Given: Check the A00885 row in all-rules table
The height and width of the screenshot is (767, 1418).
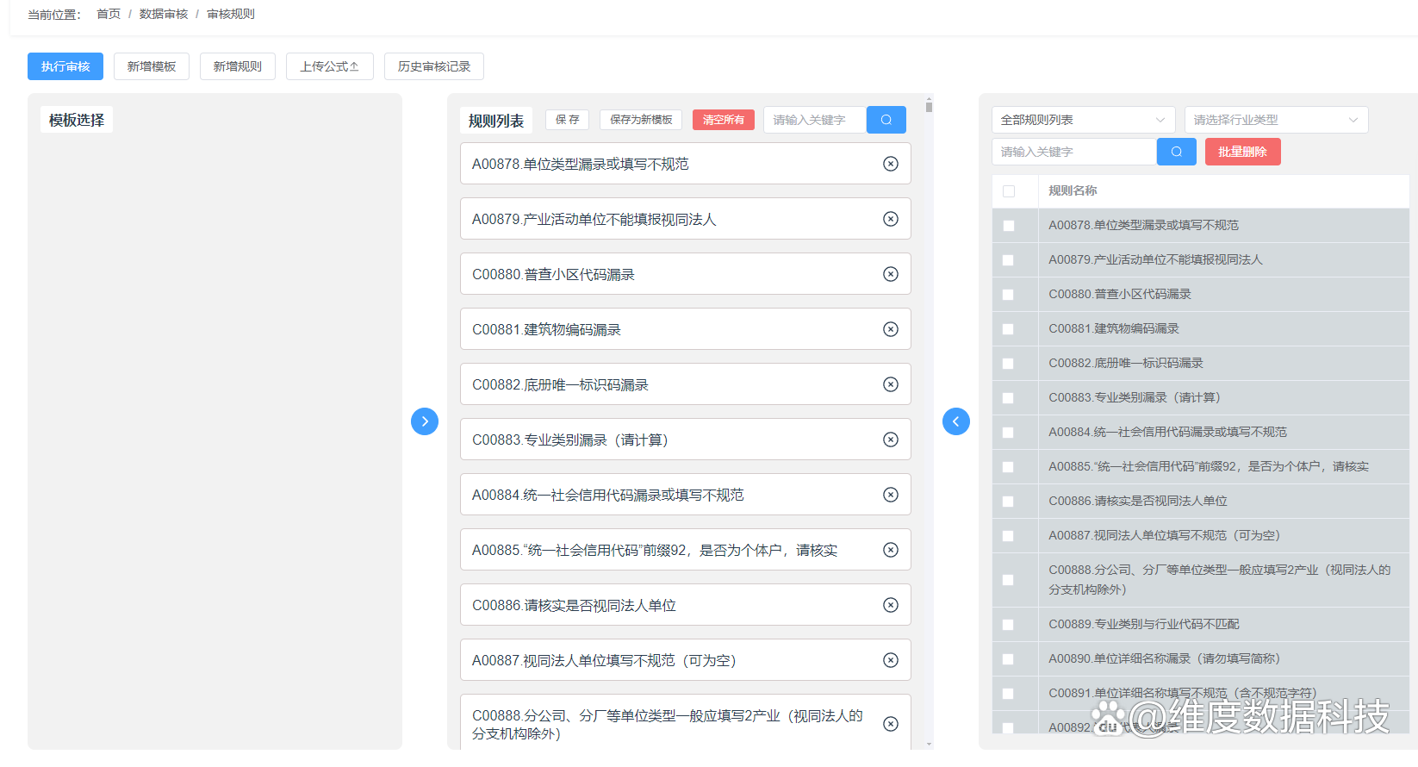Looking at the screenshot, I should (x=1009, y=467).
